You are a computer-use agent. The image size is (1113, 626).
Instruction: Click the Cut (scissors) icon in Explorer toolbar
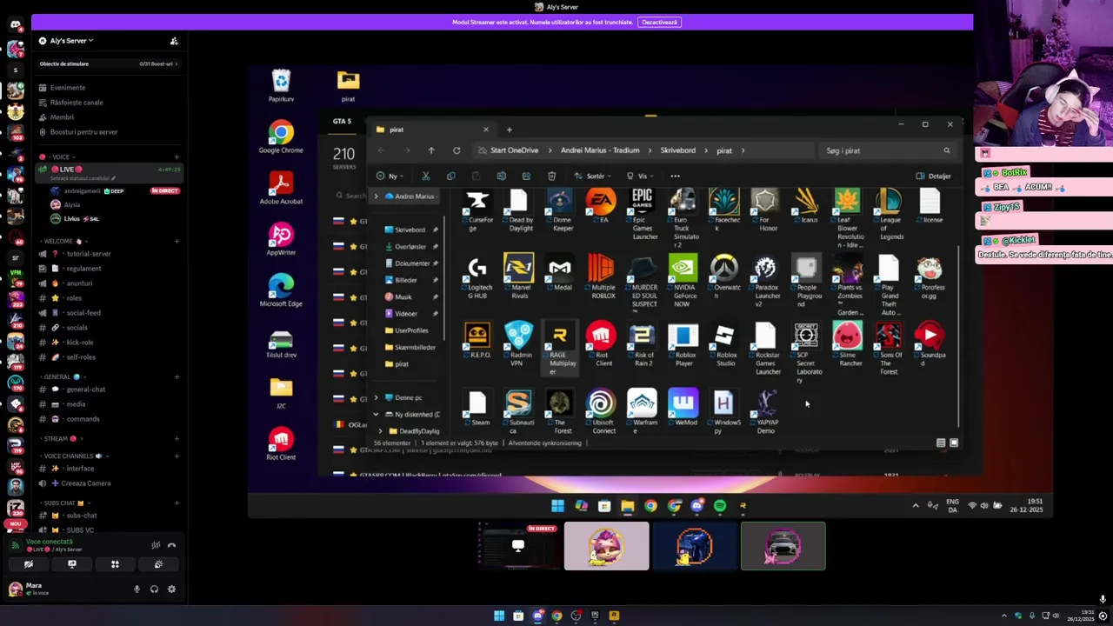click(426, 176)
